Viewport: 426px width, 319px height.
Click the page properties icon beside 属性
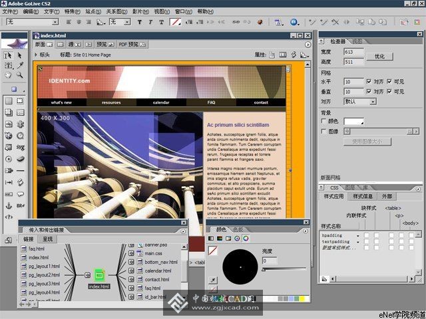click(272, 54)
